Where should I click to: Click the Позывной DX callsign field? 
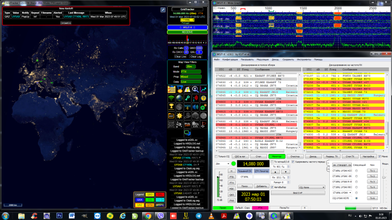pyautogui.click(x=245, y=176)
